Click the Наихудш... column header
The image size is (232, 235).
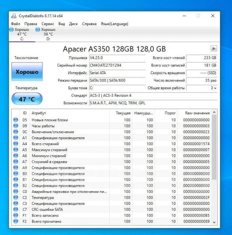[143, 113]
